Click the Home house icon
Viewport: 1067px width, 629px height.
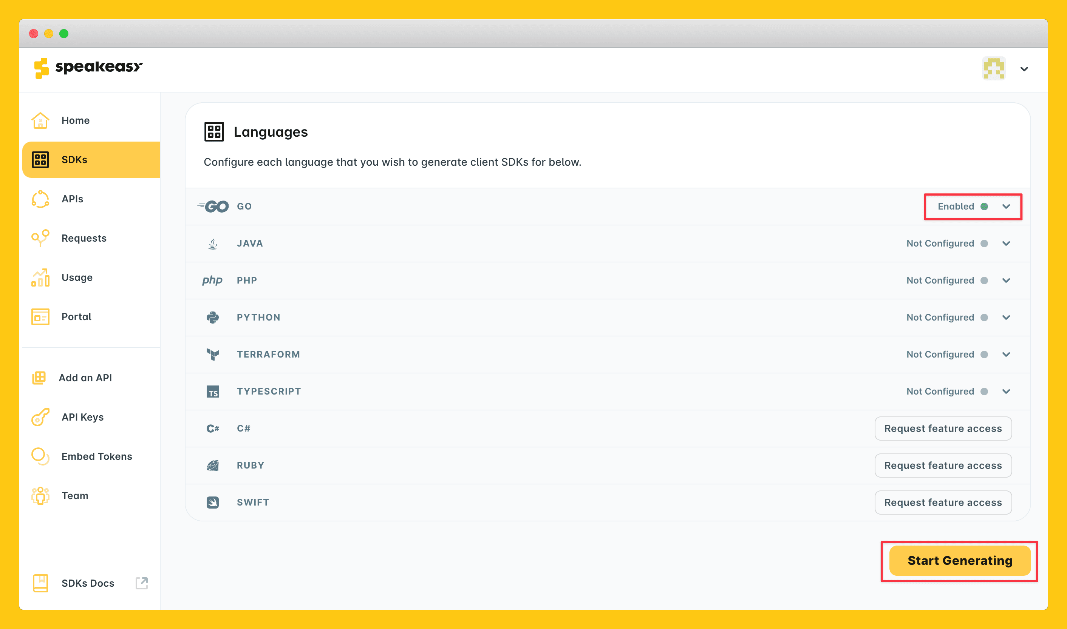[40, 120]
